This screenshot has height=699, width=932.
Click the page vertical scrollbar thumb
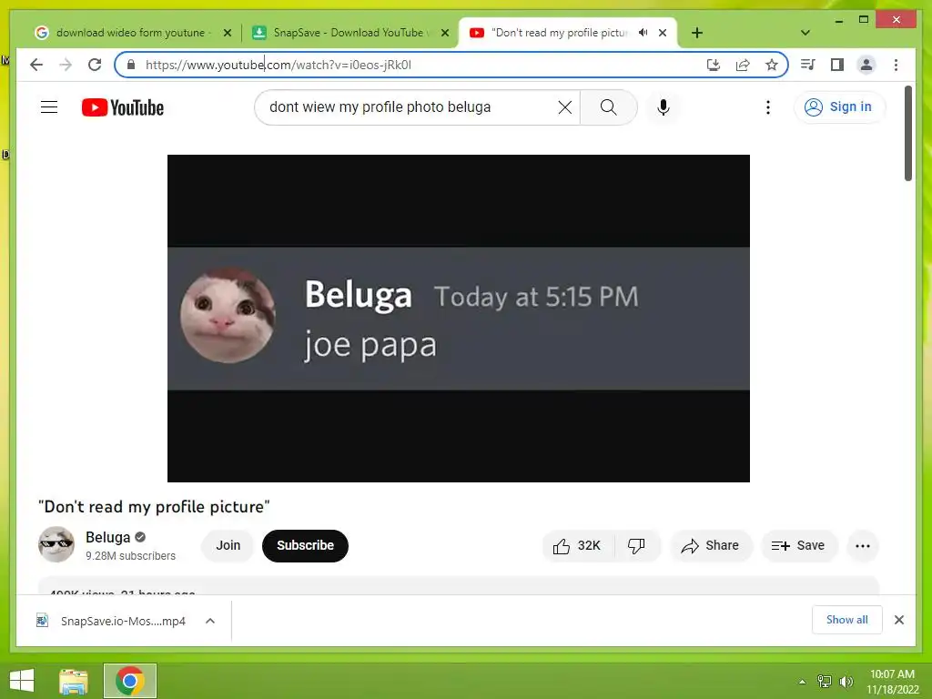coord(908,134)
